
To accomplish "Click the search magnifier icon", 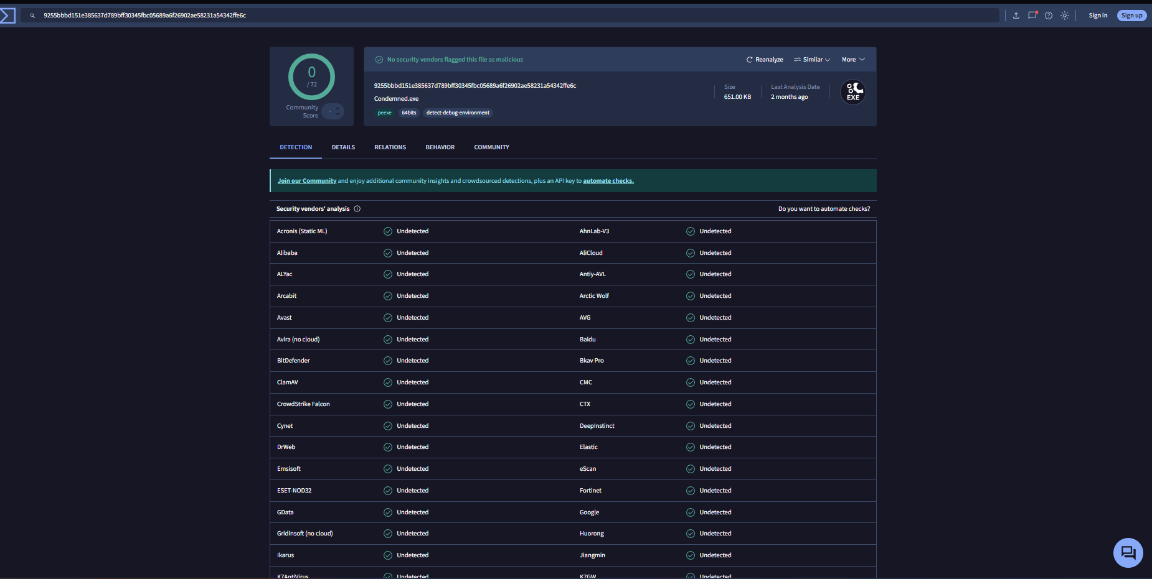I will (x=32, y=16).
